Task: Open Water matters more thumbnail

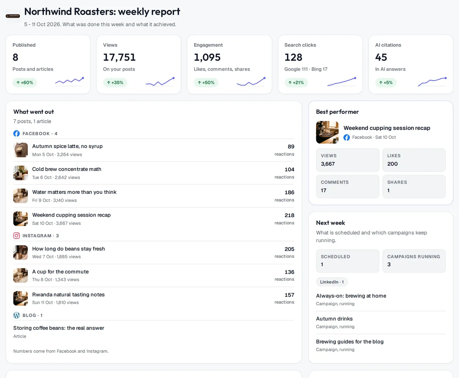Action: click(20, 196)
